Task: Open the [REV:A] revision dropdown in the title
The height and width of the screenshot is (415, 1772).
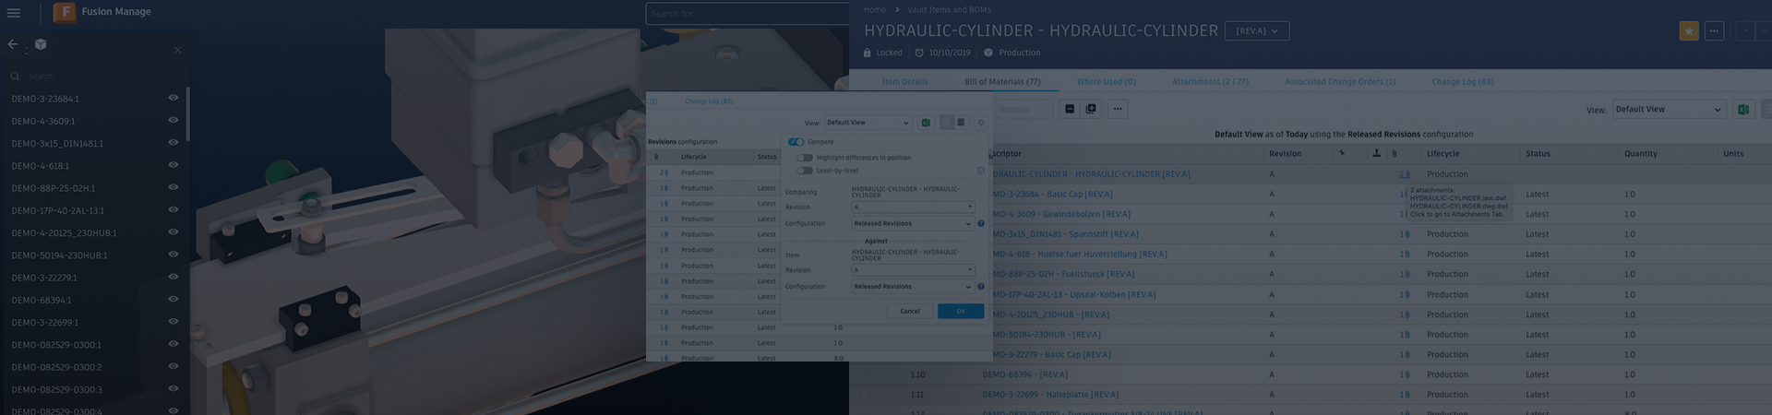Action: tap(1256, 31)
